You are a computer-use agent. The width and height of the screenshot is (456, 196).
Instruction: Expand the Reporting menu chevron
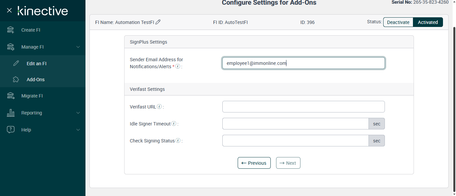click(x=78, y=113)
